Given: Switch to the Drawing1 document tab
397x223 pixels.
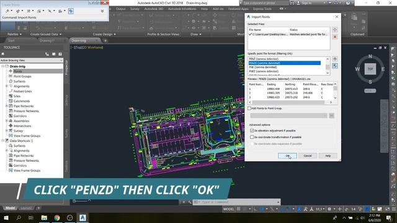Looking at the screenshot, I should 47,40.
